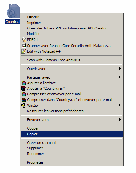The image size is (136, 173).
Task: Click WinRAR icon next to Ajouter à l'archive
Action: 23,83
